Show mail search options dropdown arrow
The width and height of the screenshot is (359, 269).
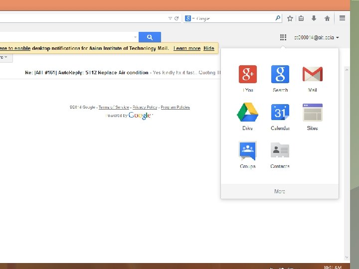[x=135, y=37]
